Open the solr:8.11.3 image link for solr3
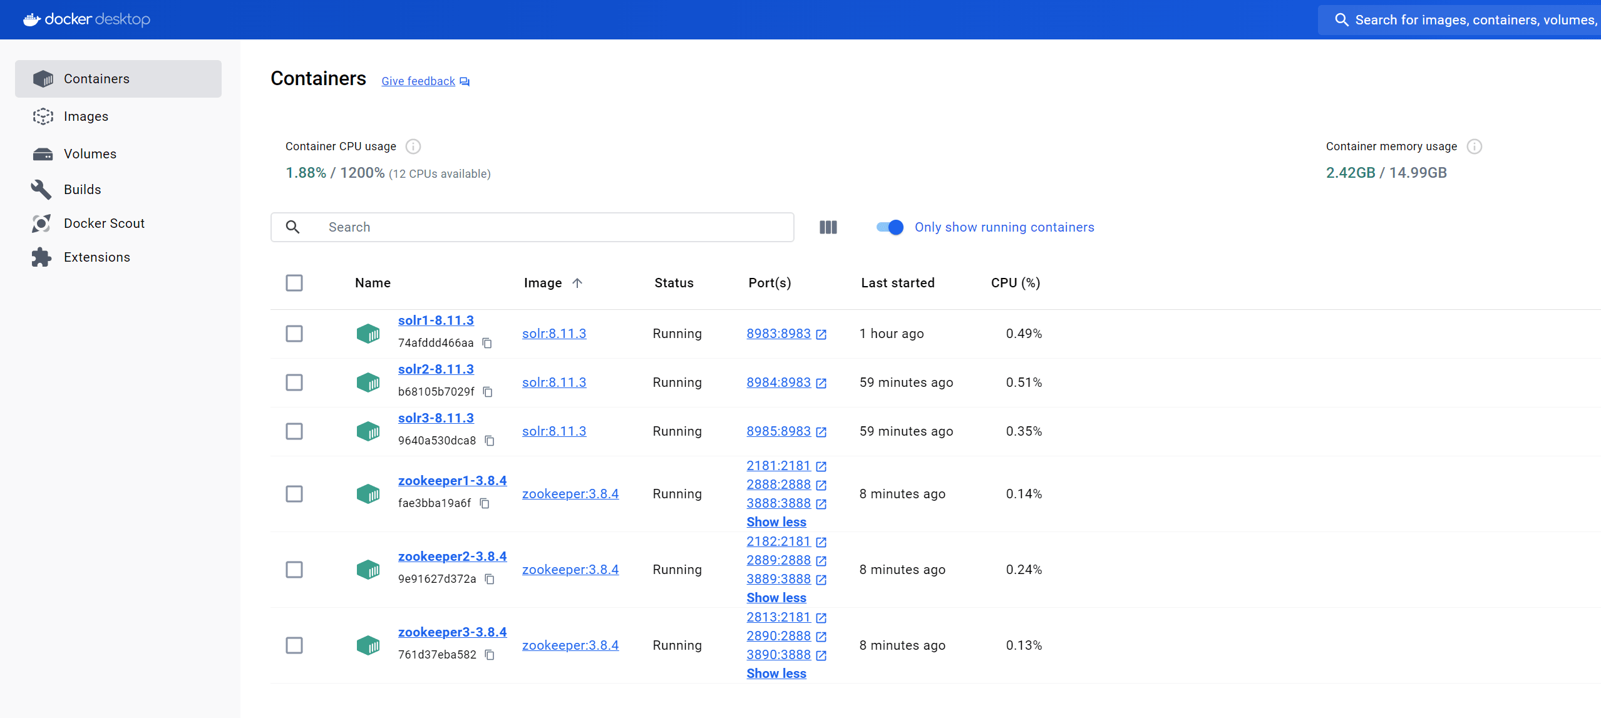This screenshot has width=1601, height=718. (x=553, y=431)
